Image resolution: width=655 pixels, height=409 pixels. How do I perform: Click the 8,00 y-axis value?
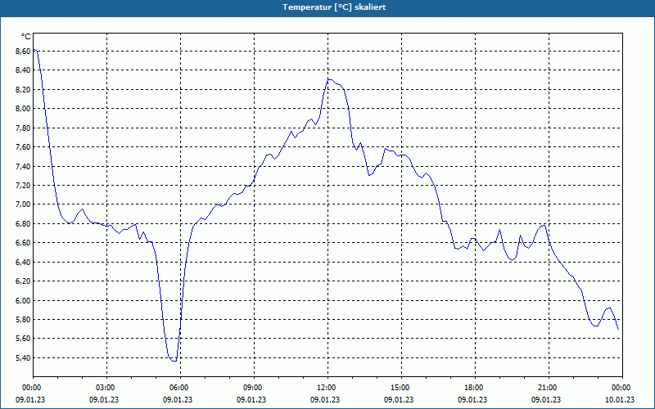[x=23, y=109]
